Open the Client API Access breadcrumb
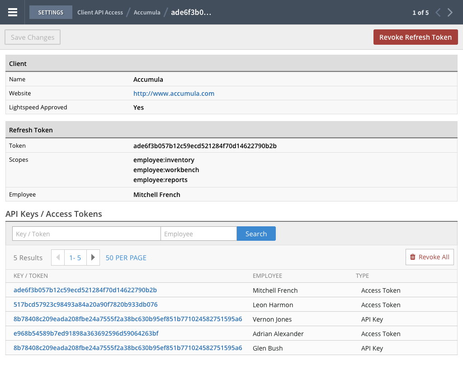 pos(100,12)
